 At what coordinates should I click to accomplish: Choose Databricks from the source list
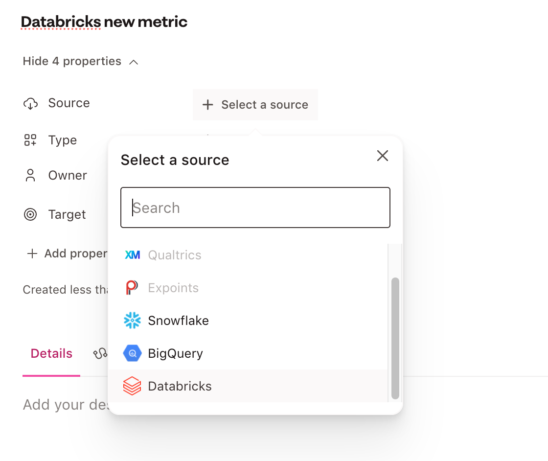[x=248, y=386]
